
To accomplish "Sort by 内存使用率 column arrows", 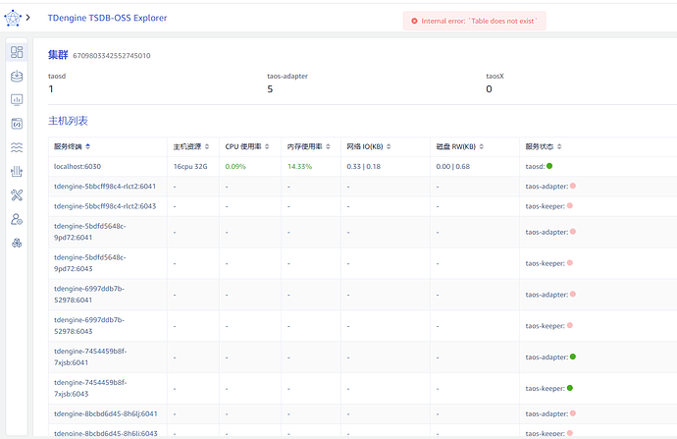I will [x=328, y=146].
